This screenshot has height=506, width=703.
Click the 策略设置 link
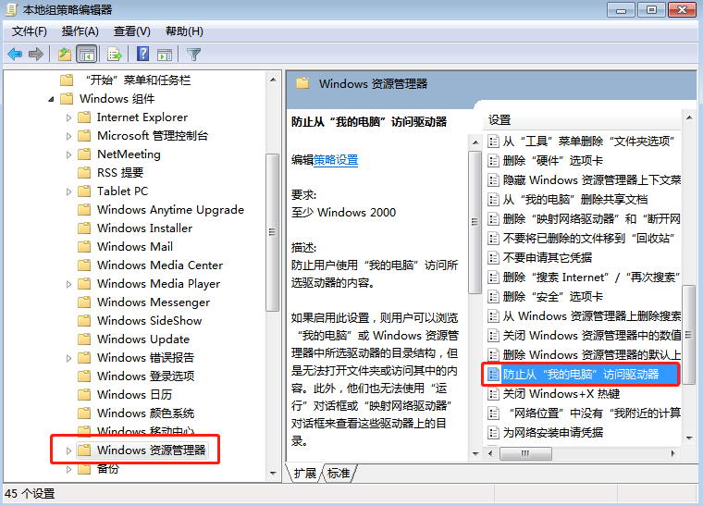[336, 160]
